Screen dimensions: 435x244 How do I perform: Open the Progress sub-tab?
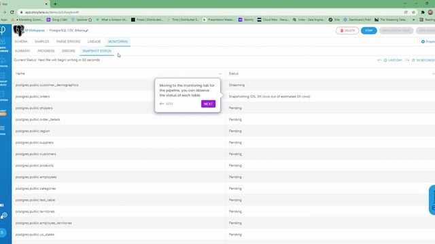(46, 51)
